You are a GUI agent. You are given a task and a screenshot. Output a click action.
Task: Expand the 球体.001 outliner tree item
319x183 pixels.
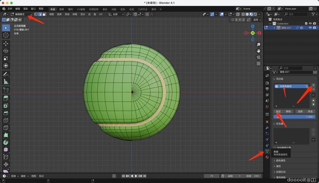274,28
